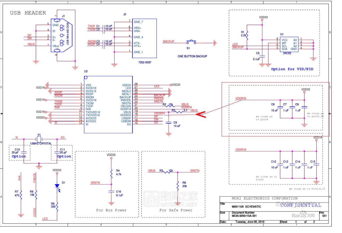Click the Y1 12MHz crystal symbol

point(39,139)
